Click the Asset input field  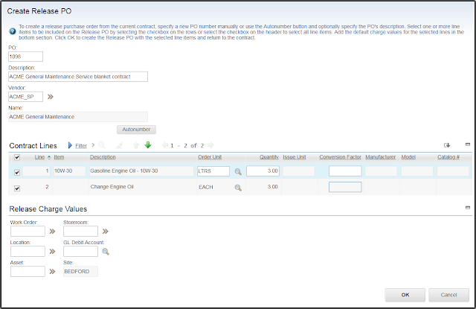(x=28, y=271)
